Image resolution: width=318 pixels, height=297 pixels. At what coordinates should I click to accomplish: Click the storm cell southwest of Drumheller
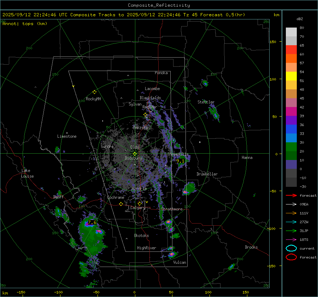pos(189,189)
